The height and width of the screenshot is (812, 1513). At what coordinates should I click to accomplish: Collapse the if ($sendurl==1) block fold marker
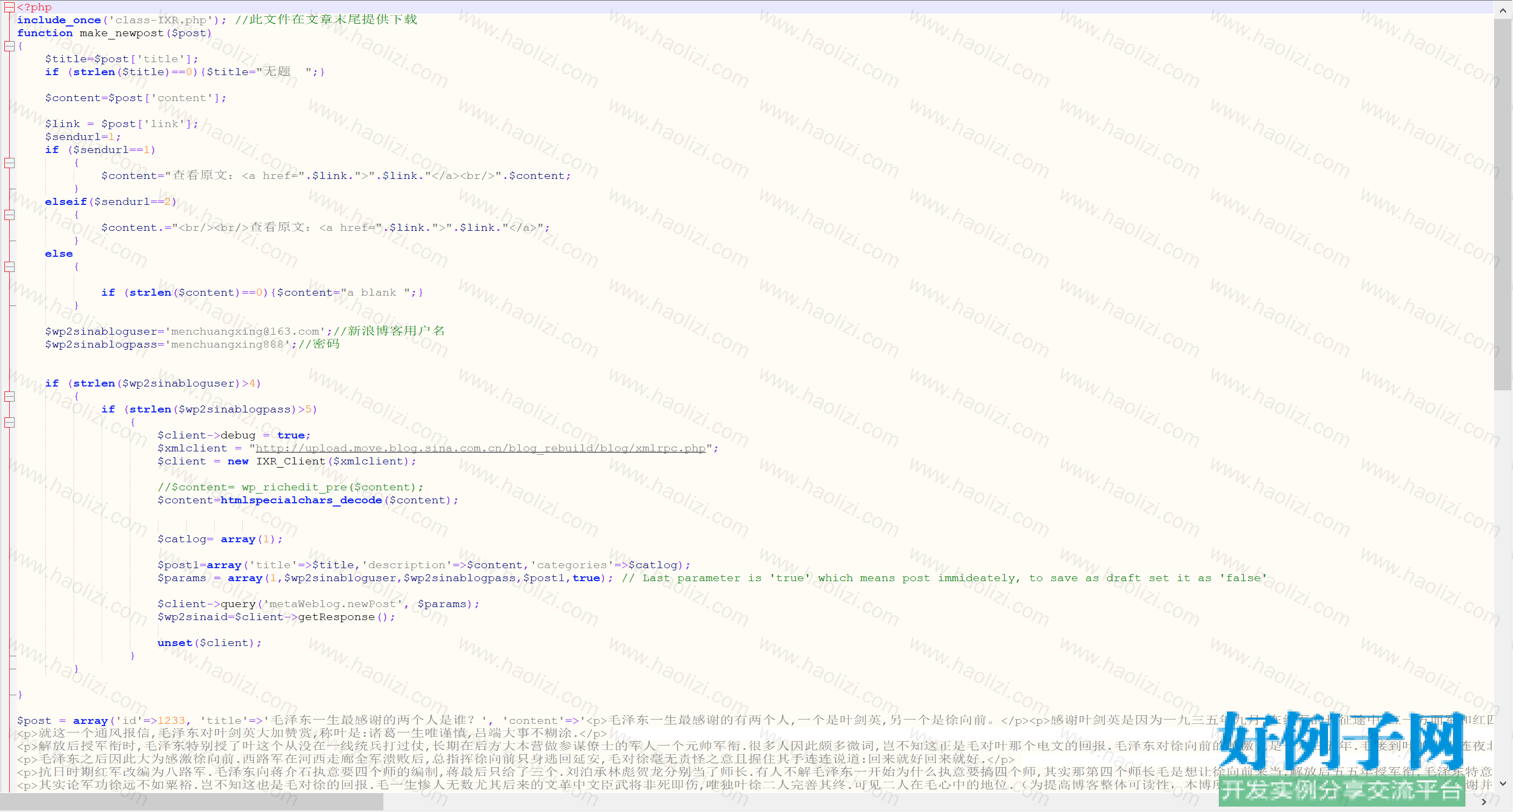(9, 163)
